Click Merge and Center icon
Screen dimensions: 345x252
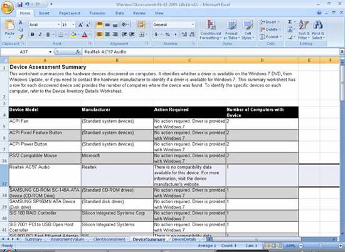tap(142, 34)
